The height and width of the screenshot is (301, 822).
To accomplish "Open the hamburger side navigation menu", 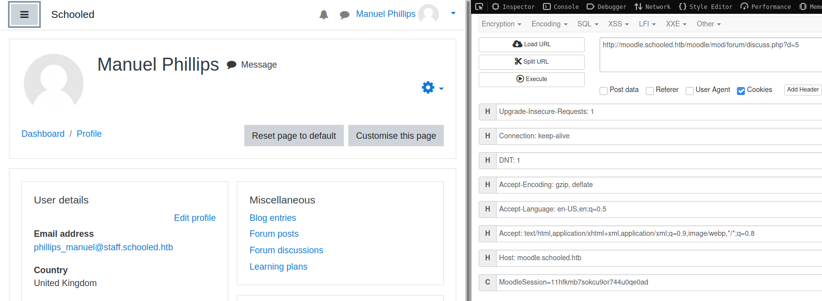I will click(24, 14).
